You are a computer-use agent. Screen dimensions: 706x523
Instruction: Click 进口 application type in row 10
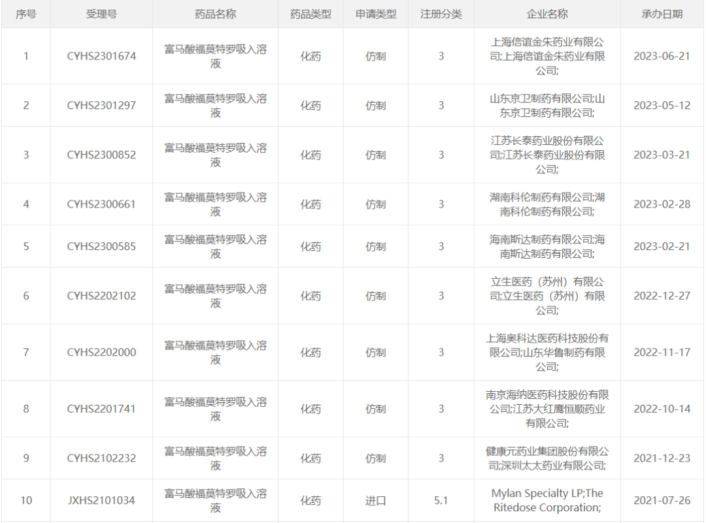(x=375, y=501)
